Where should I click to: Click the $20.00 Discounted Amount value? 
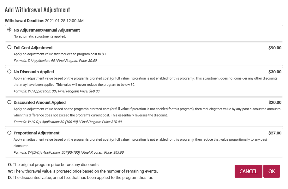[275, 103]
